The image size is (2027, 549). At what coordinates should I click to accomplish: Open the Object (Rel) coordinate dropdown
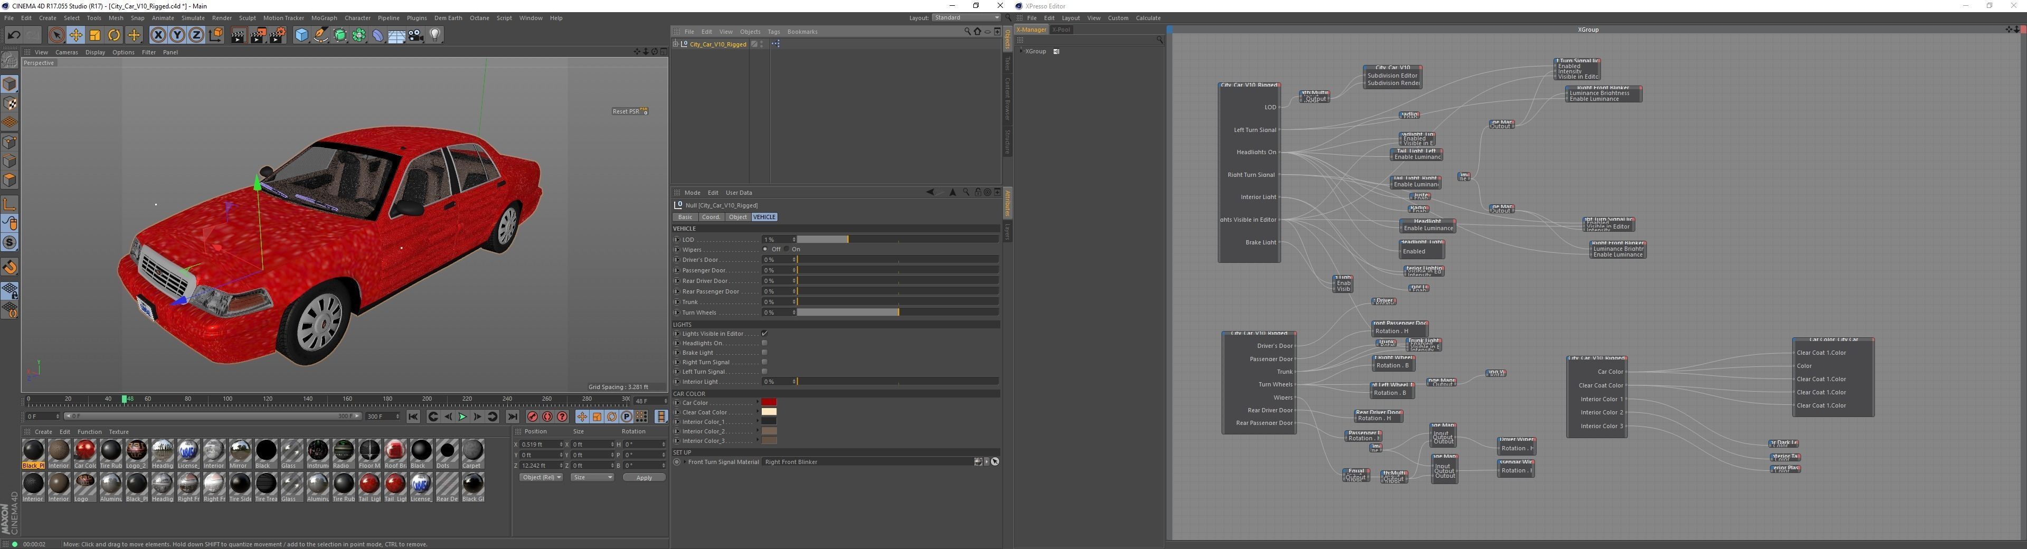click(542, 477)
